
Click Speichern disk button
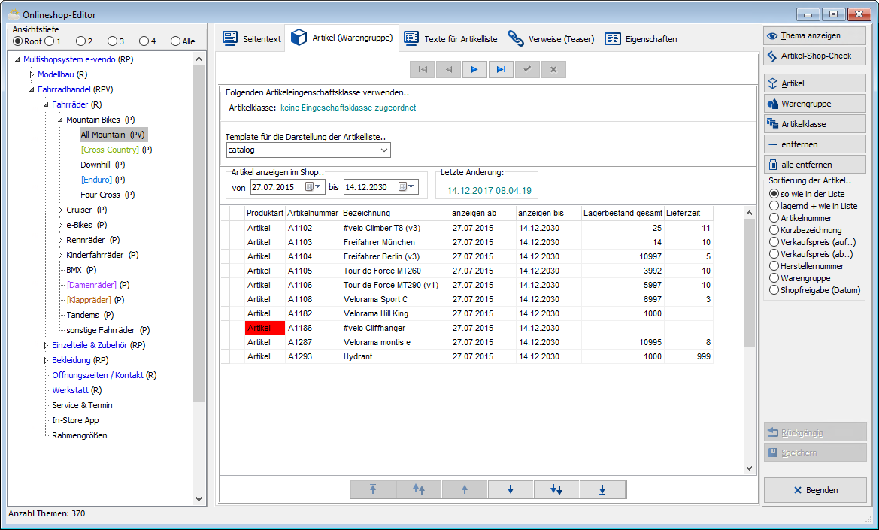814,453
